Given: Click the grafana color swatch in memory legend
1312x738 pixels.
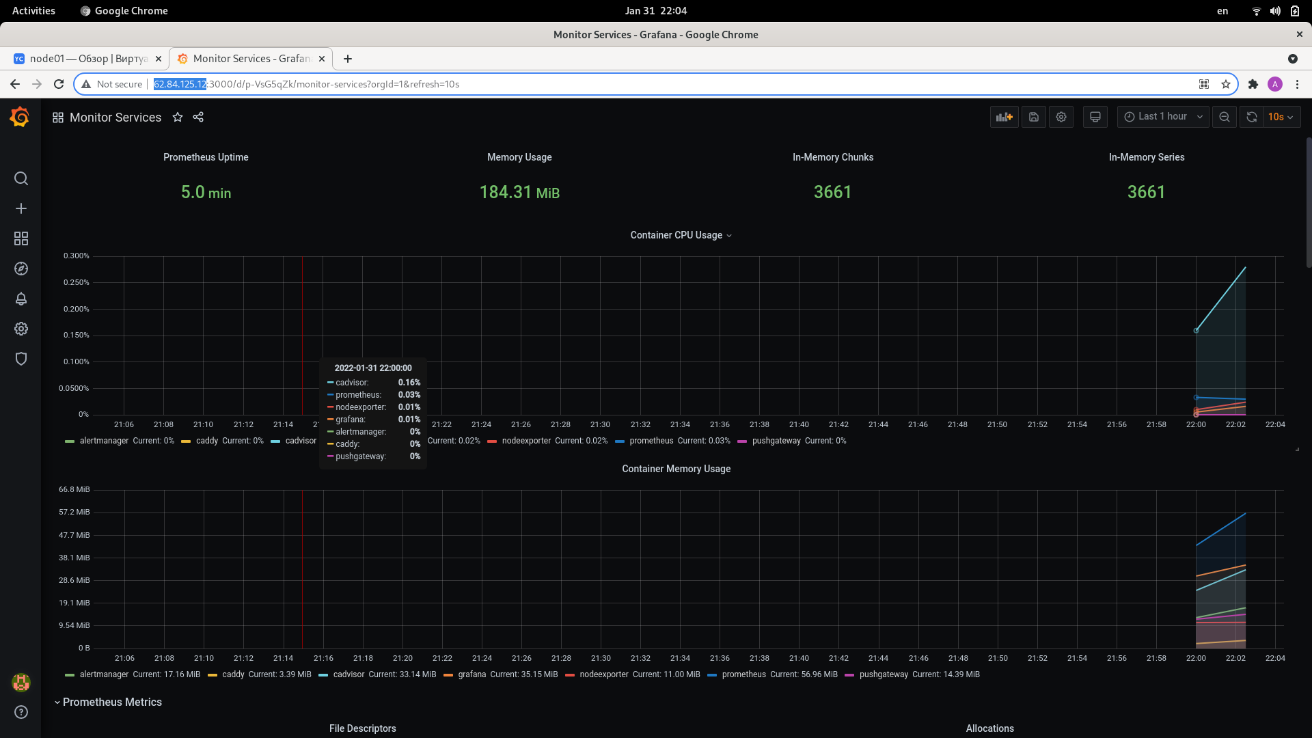Looking at the screenshot, I should pyautogui.click(x=448, y=674).
